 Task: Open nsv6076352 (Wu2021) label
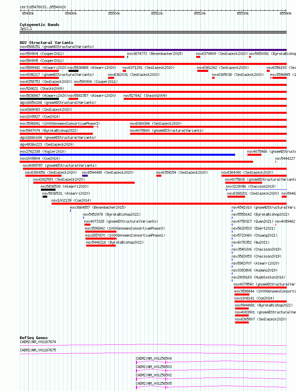tap(251, 242)
